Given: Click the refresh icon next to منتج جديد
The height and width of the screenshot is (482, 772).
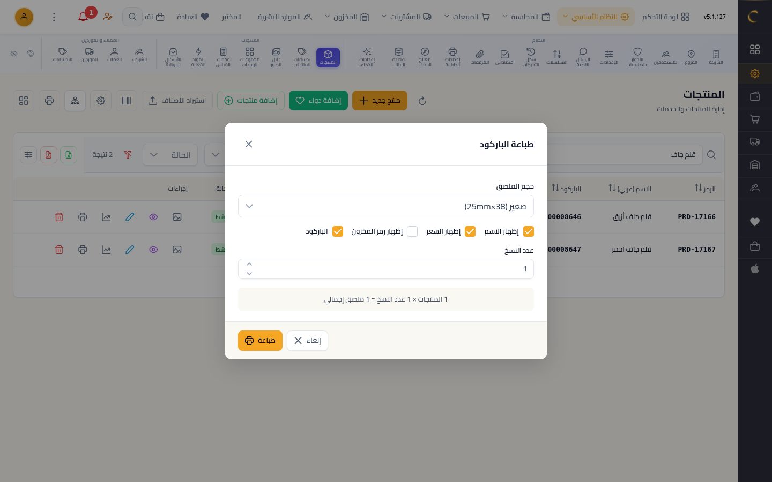Looking at the screenshot, I should [422, 101].
